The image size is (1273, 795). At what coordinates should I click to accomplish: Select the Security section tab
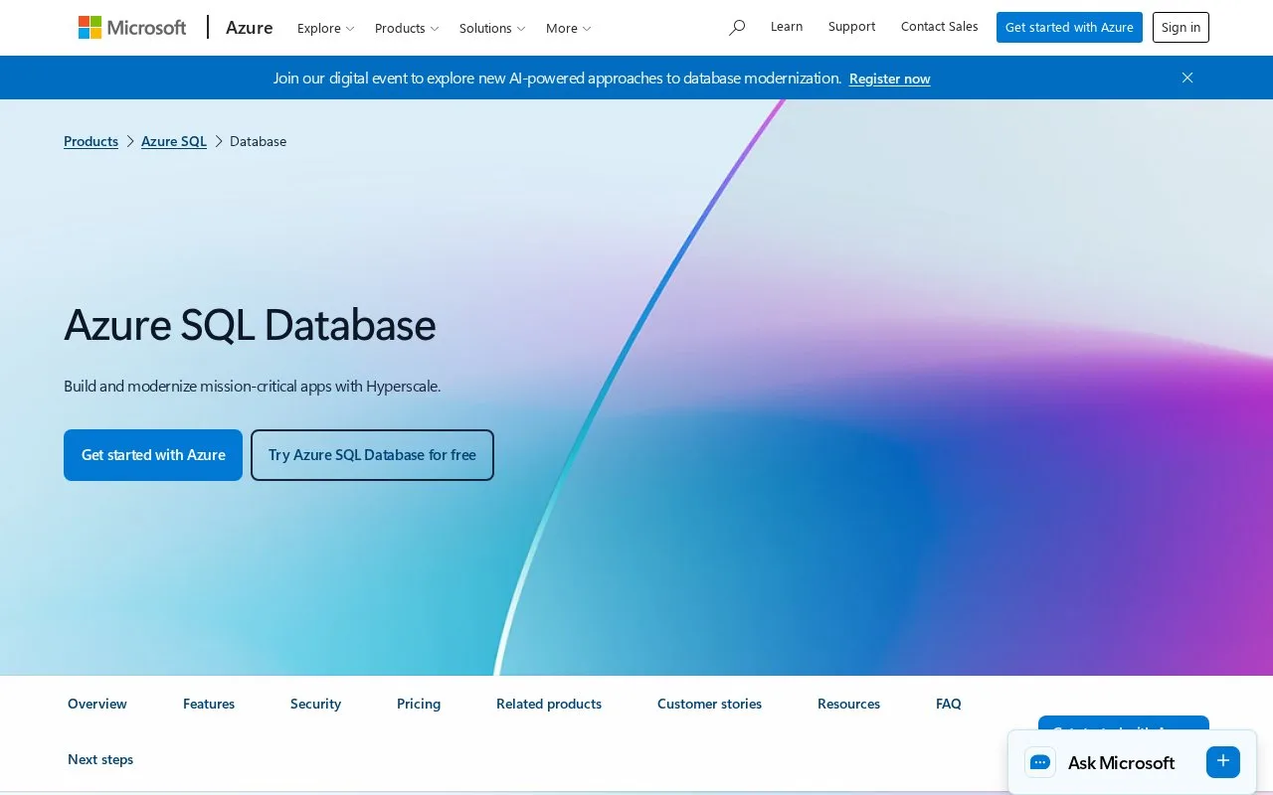click(x=315, y=704)
